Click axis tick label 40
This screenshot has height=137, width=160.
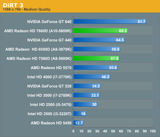105,131
